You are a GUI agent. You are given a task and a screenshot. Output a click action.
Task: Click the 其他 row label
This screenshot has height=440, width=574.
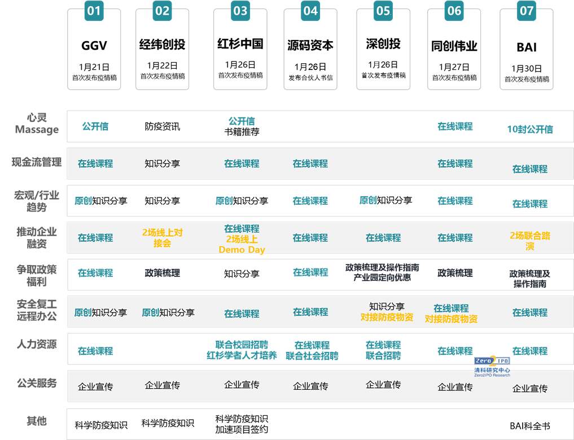[x=37, y=421]
